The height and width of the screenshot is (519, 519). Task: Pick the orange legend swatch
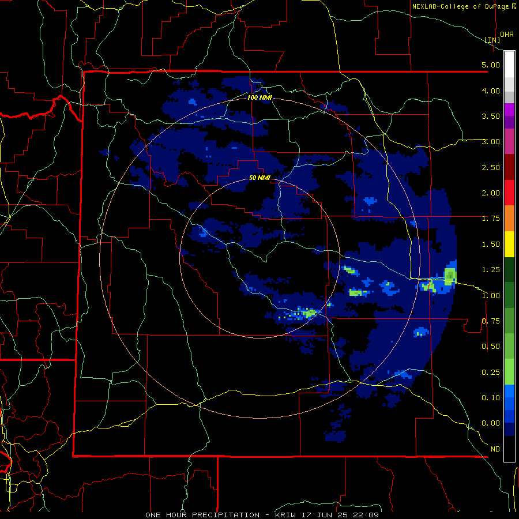509,219
